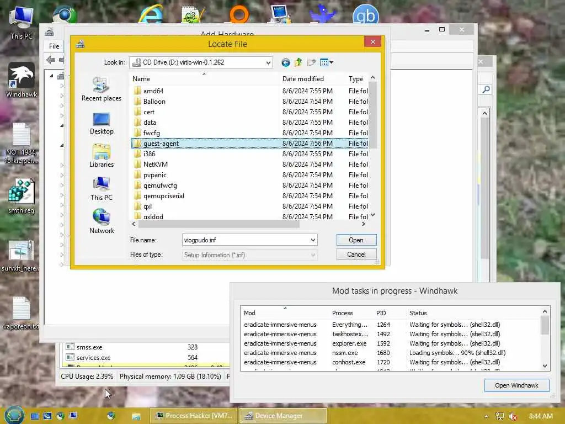This screenshot has width=565, height=424.
Task: Click the horizontal scrollbar thumb in file list
Action: (218, 224)
